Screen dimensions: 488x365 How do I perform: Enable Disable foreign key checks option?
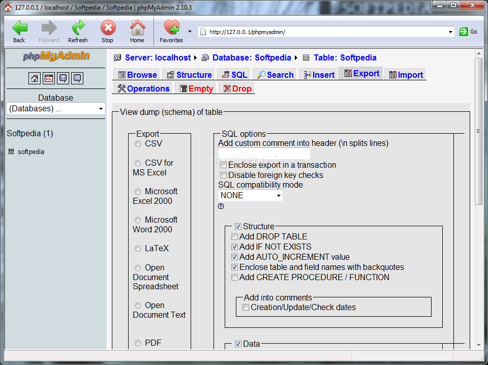[x=223, y=175]
